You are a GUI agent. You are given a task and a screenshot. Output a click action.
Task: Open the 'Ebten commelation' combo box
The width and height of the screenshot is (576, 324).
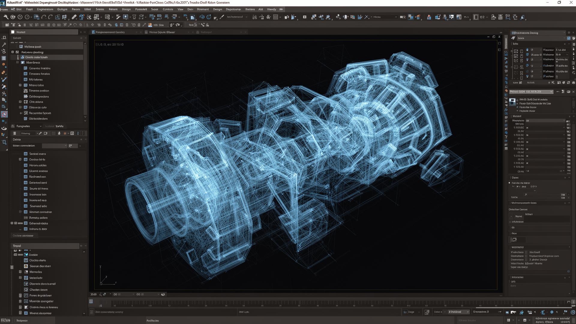55,146
